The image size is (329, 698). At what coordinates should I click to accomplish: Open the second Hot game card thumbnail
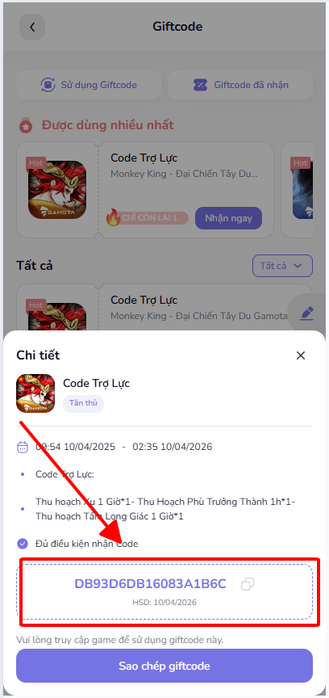tap(302, 189)
